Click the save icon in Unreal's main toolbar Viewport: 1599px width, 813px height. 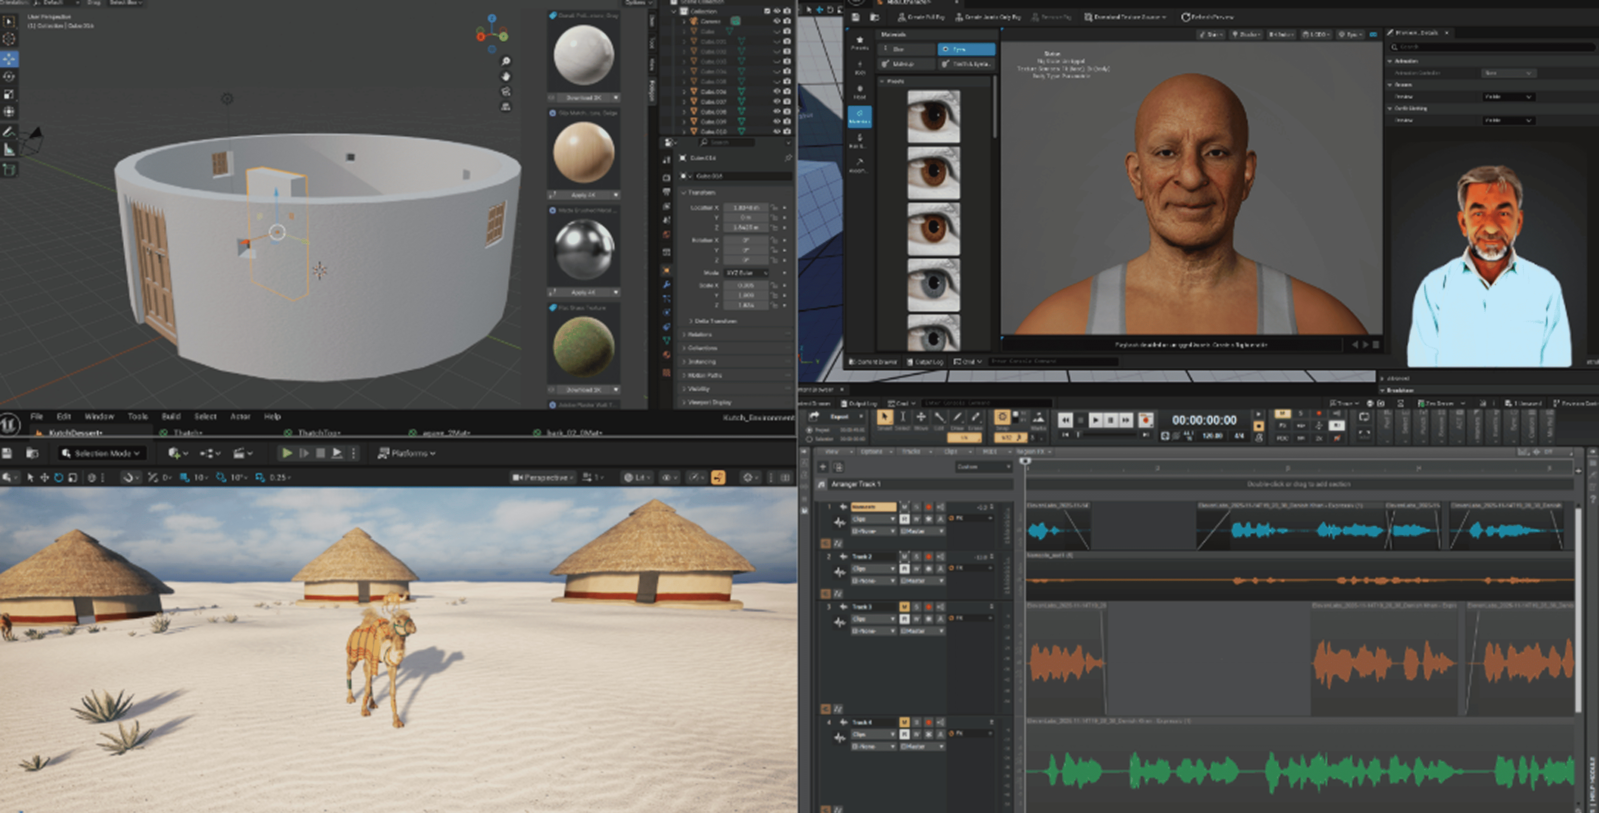7,453
